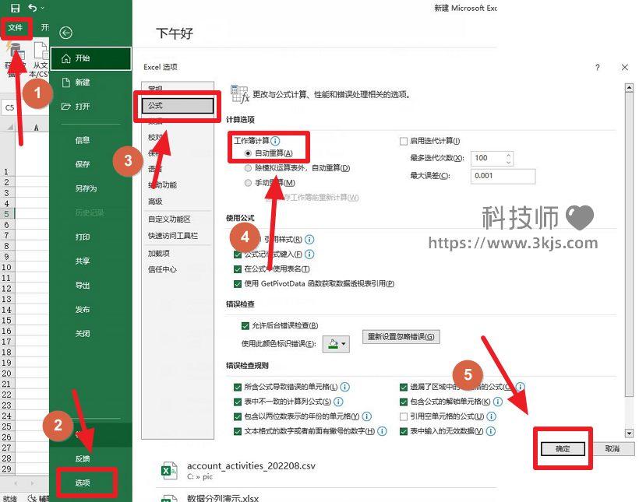
Task: Click info icon beside 表中输入的无效数据
Action: click(491, 431)
